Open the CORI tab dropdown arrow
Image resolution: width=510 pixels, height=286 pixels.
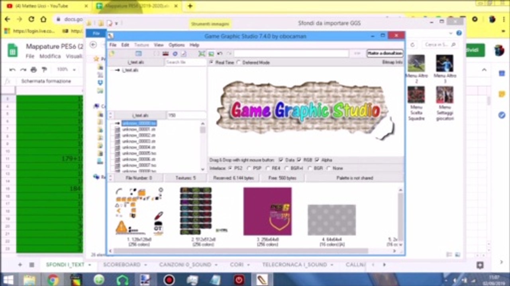pyautogui.click(x=249, y=265)
